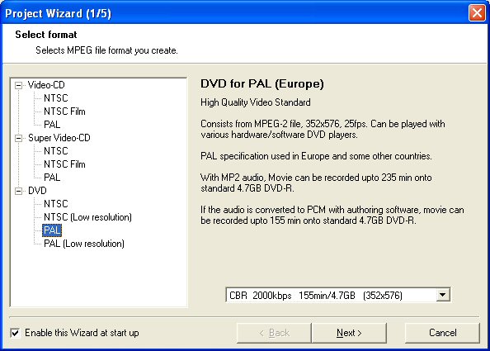Select PAL (Low resolution) under DVD
Image resolution: width=490 pixels, height=351 pixels.
click(84, 244)
